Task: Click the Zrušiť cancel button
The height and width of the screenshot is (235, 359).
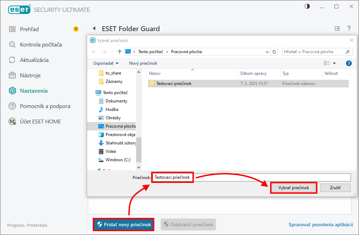Action: pos(336,188)
